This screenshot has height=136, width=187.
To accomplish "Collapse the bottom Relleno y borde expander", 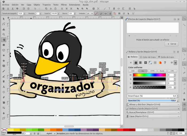I will [x=153, y=108].
